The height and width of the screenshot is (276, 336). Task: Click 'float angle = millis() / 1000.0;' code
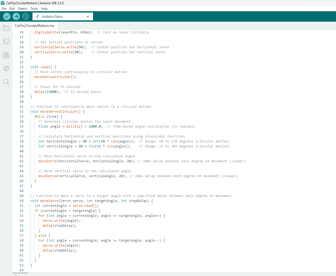pyautogui.click(x=71, y=127)
